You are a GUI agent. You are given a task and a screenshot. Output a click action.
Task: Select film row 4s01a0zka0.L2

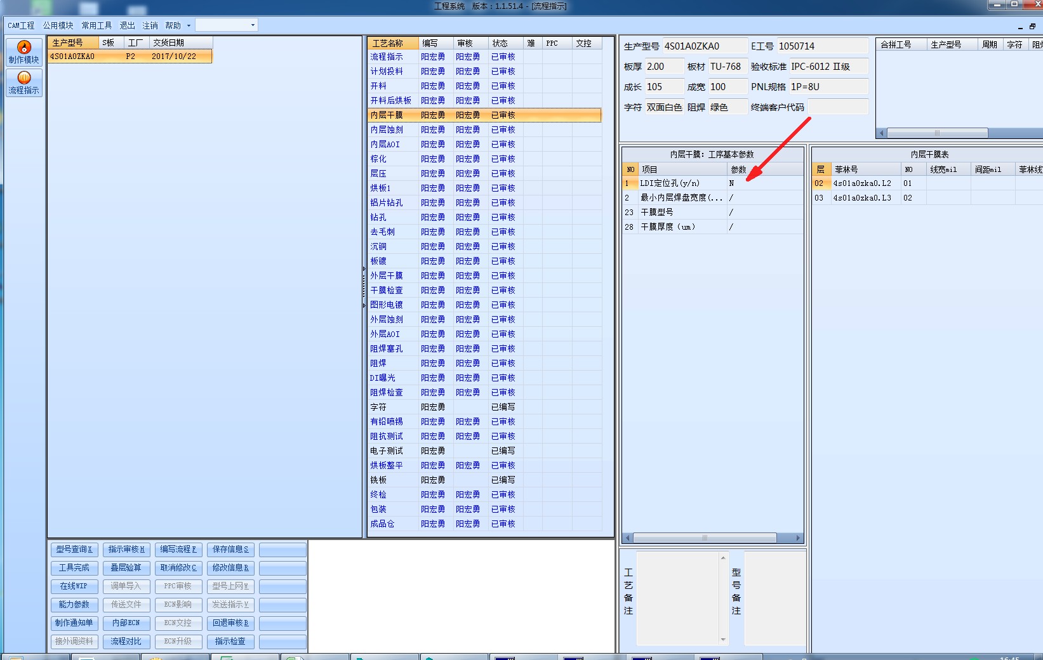pos(927,183)
